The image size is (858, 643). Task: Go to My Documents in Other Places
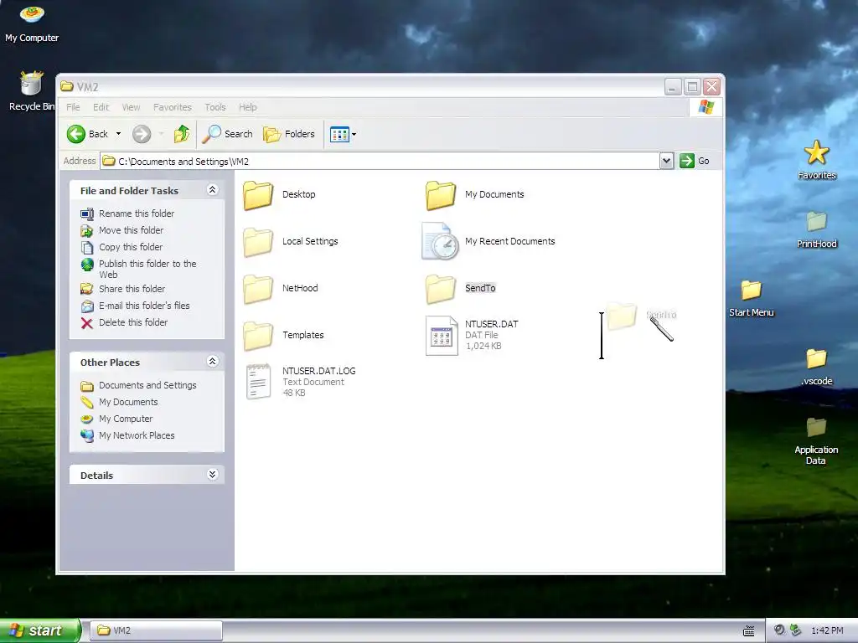(128, 402)
